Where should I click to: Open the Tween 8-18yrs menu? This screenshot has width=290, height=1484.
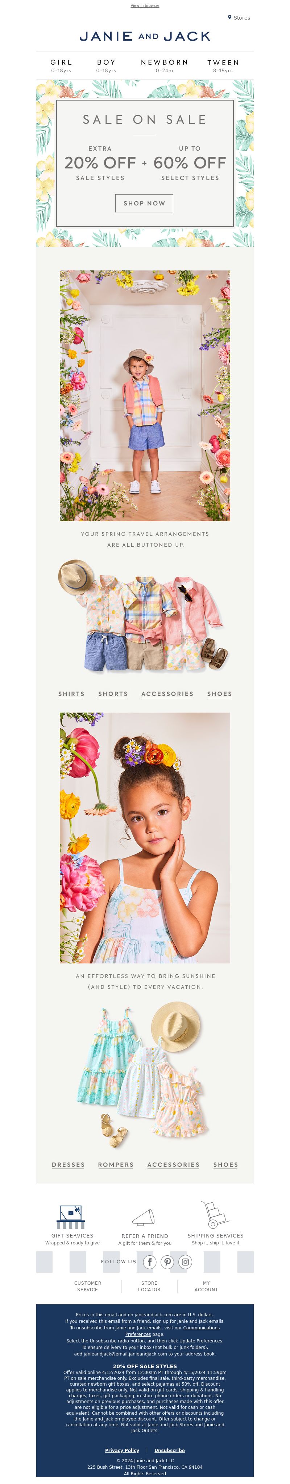(223, 66)
